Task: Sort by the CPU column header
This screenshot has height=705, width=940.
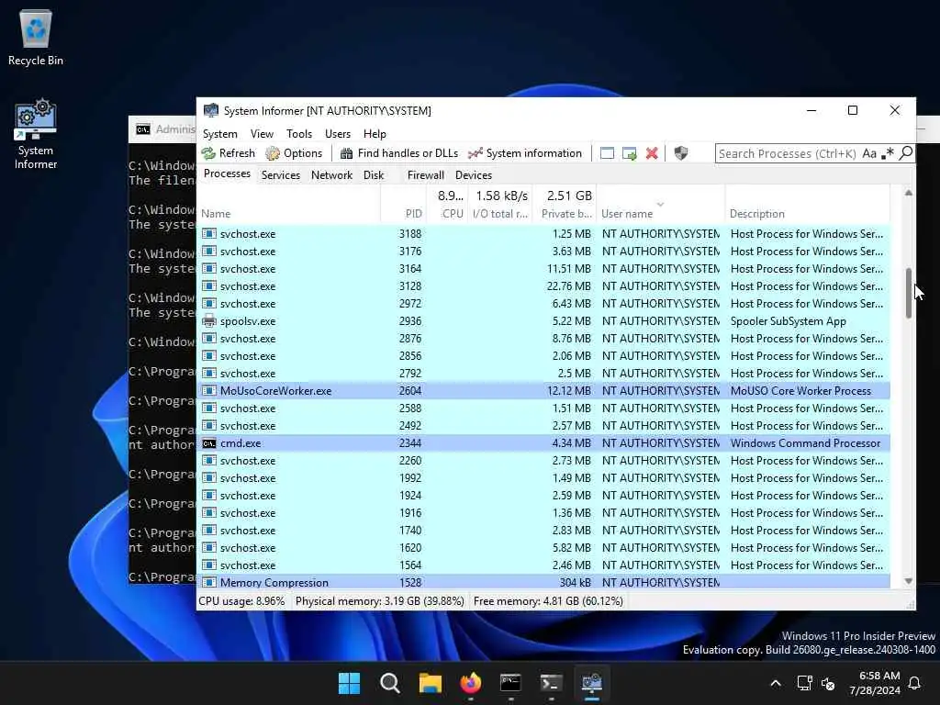Action: (x=447, y=205)
